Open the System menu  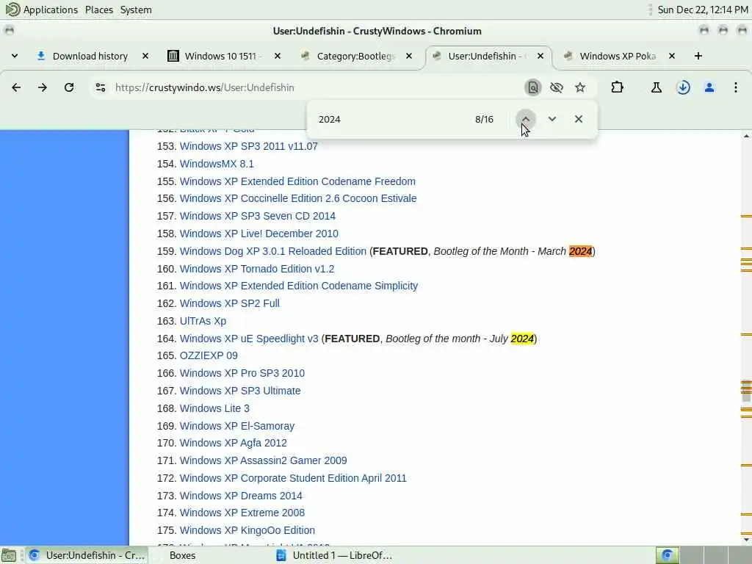tap(136, 10)
